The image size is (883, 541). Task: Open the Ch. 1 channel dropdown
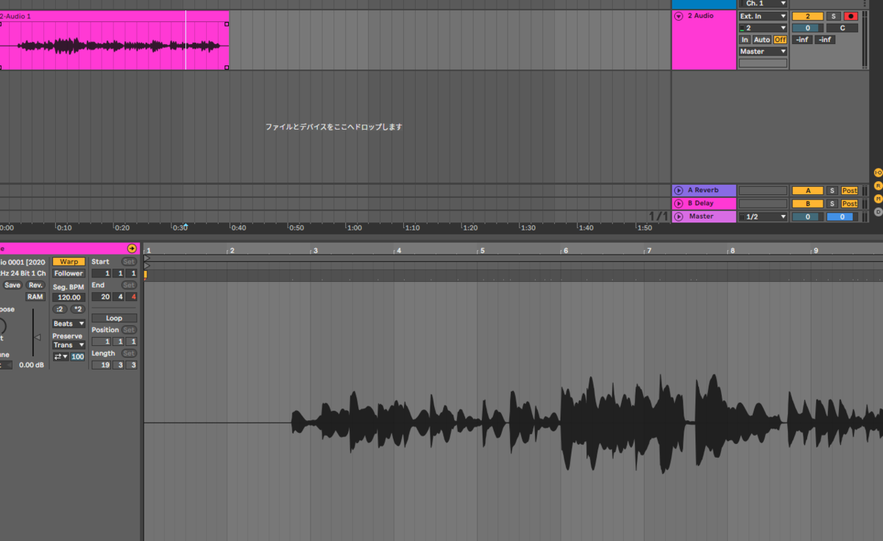[x=763, y=4]
